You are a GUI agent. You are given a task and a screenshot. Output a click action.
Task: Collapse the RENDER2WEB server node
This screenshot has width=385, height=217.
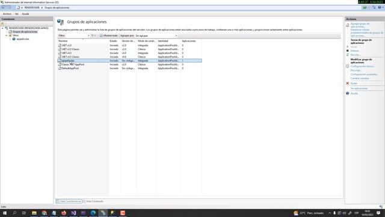[2, 28]
